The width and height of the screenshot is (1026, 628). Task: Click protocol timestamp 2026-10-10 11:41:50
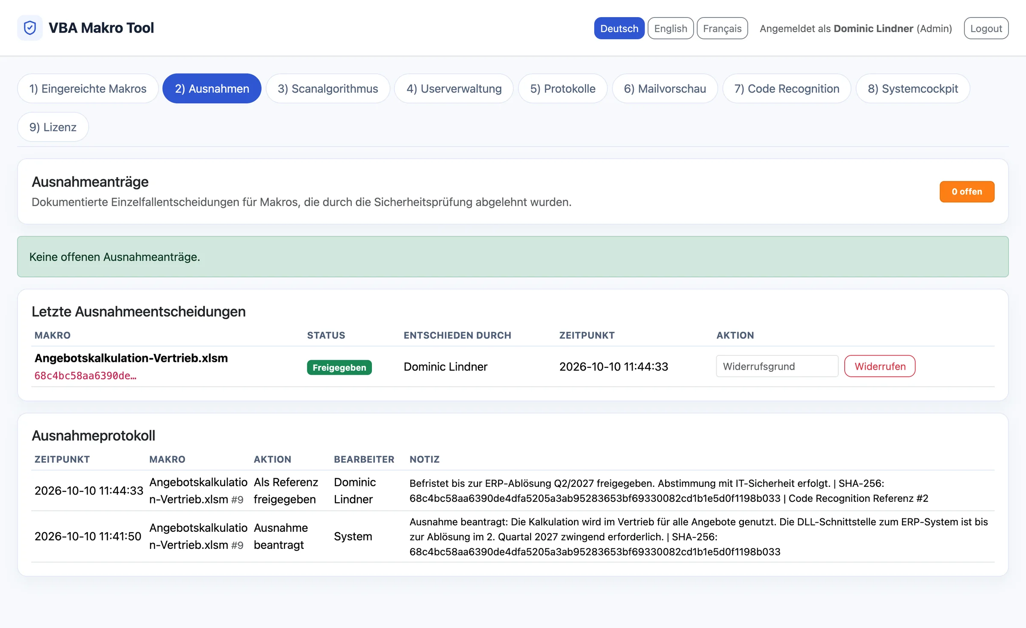[88, 536]
